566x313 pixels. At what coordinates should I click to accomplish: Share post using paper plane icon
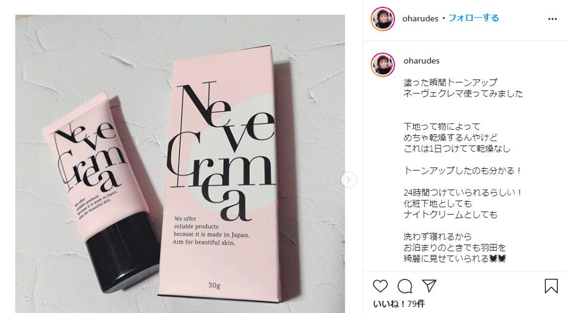click(429, 285)
